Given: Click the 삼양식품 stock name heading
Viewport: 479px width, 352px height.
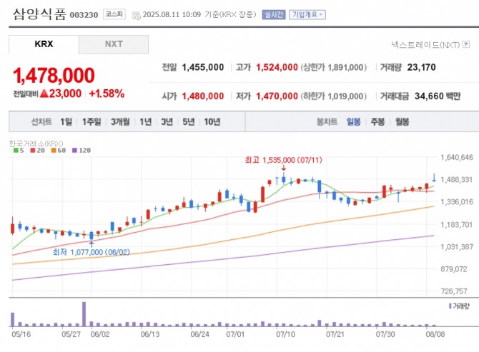Looking at the screenshot, I should [36, 14].
